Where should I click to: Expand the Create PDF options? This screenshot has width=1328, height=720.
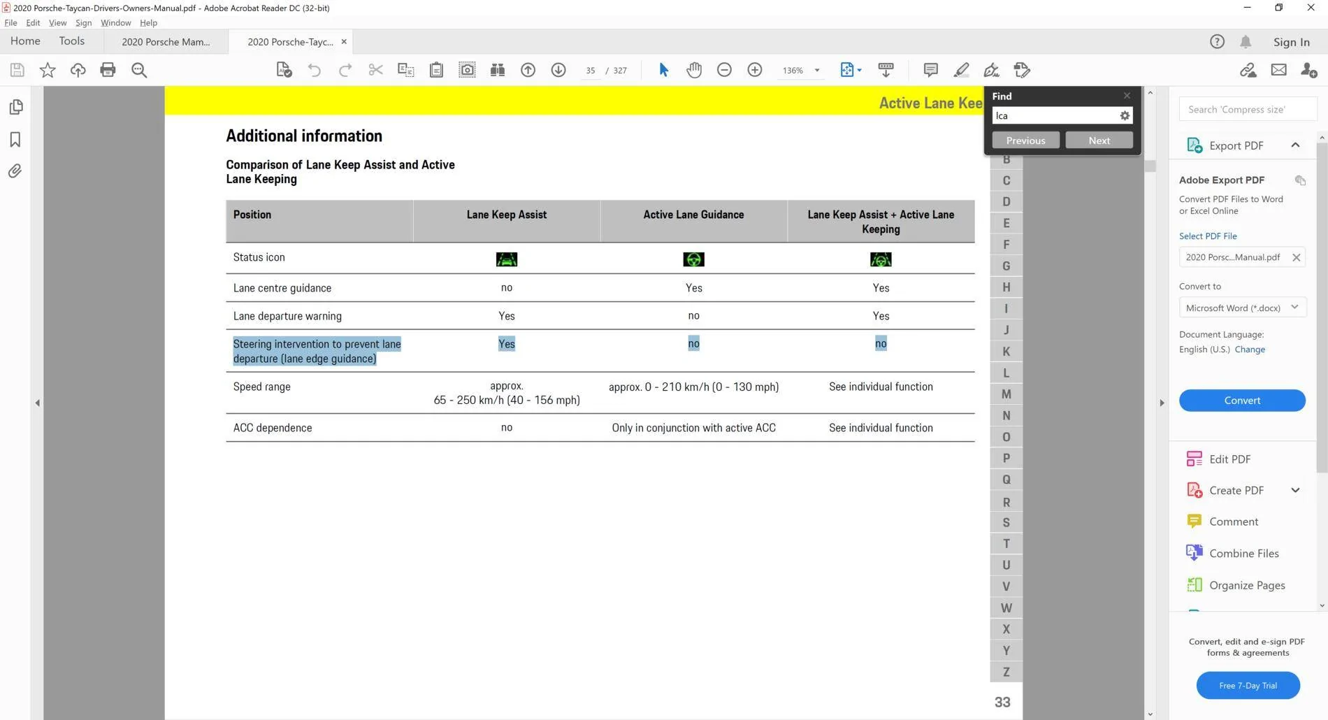click(x=1295, y=491)
